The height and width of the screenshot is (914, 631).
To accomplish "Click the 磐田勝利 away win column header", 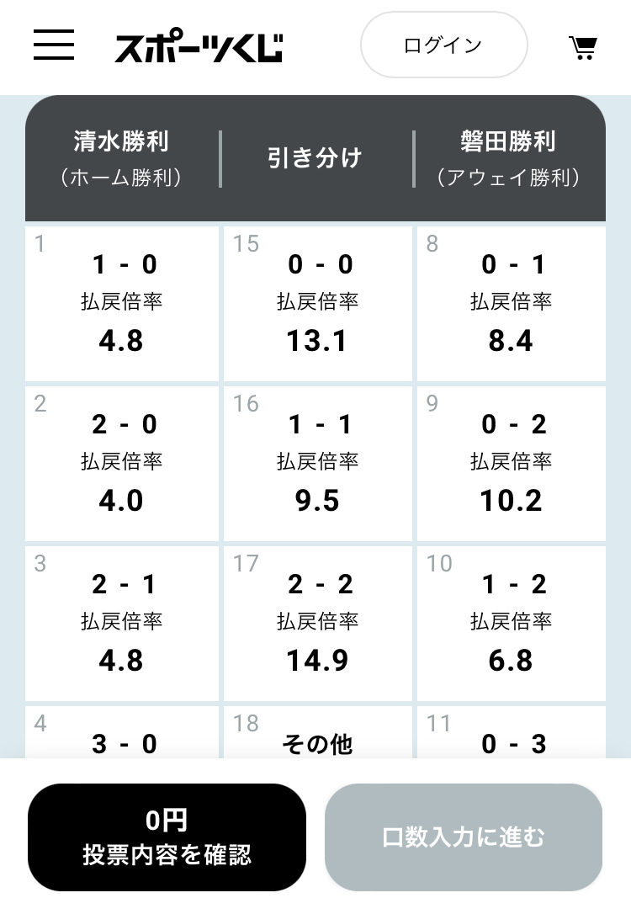I will (508, 158).
